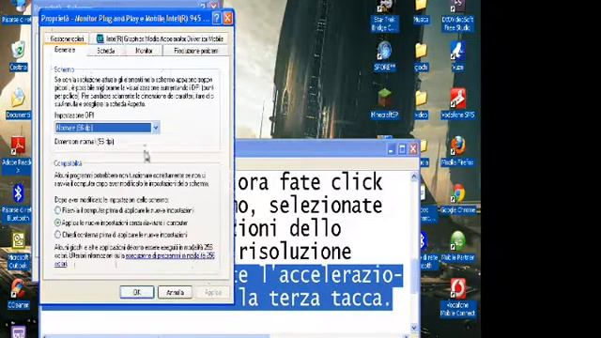Close the text document window

click(x=413, y=149)
